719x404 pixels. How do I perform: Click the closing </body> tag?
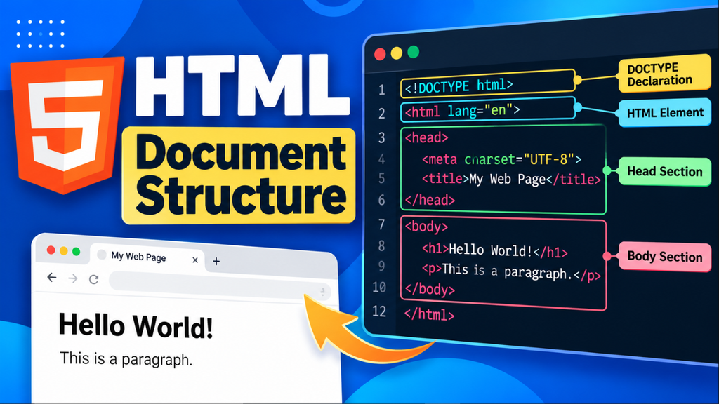(x=430, y=290)
